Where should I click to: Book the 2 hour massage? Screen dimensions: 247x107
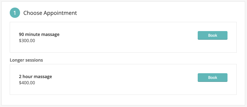pos(213,78)
